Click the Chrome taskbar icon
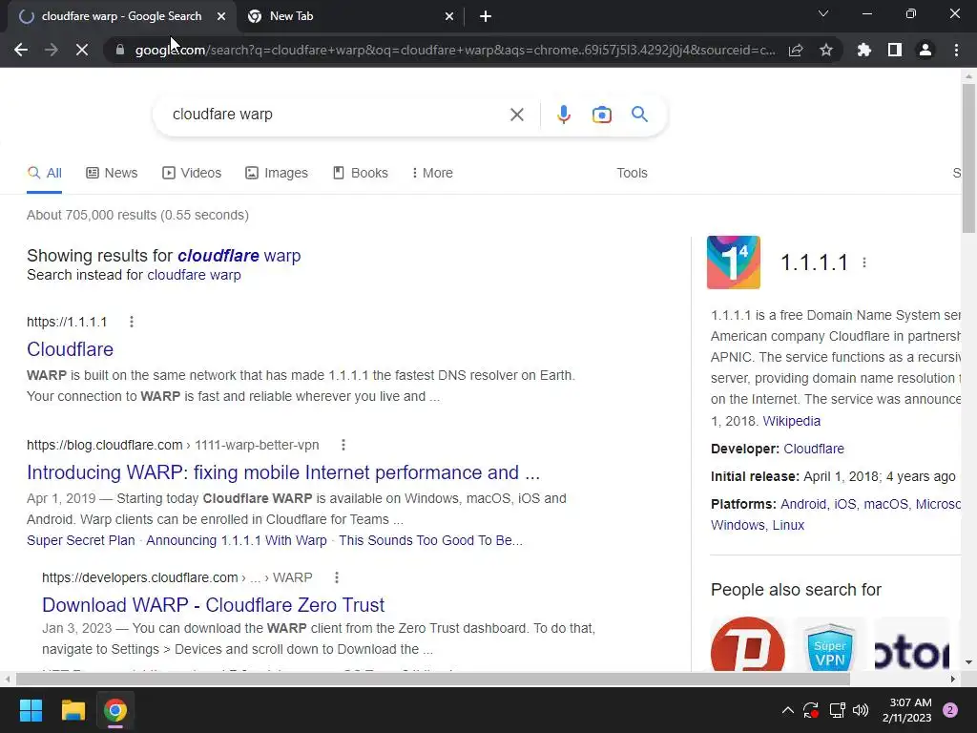The width and height of the screenshot is (977, 733). click(115, 710)
